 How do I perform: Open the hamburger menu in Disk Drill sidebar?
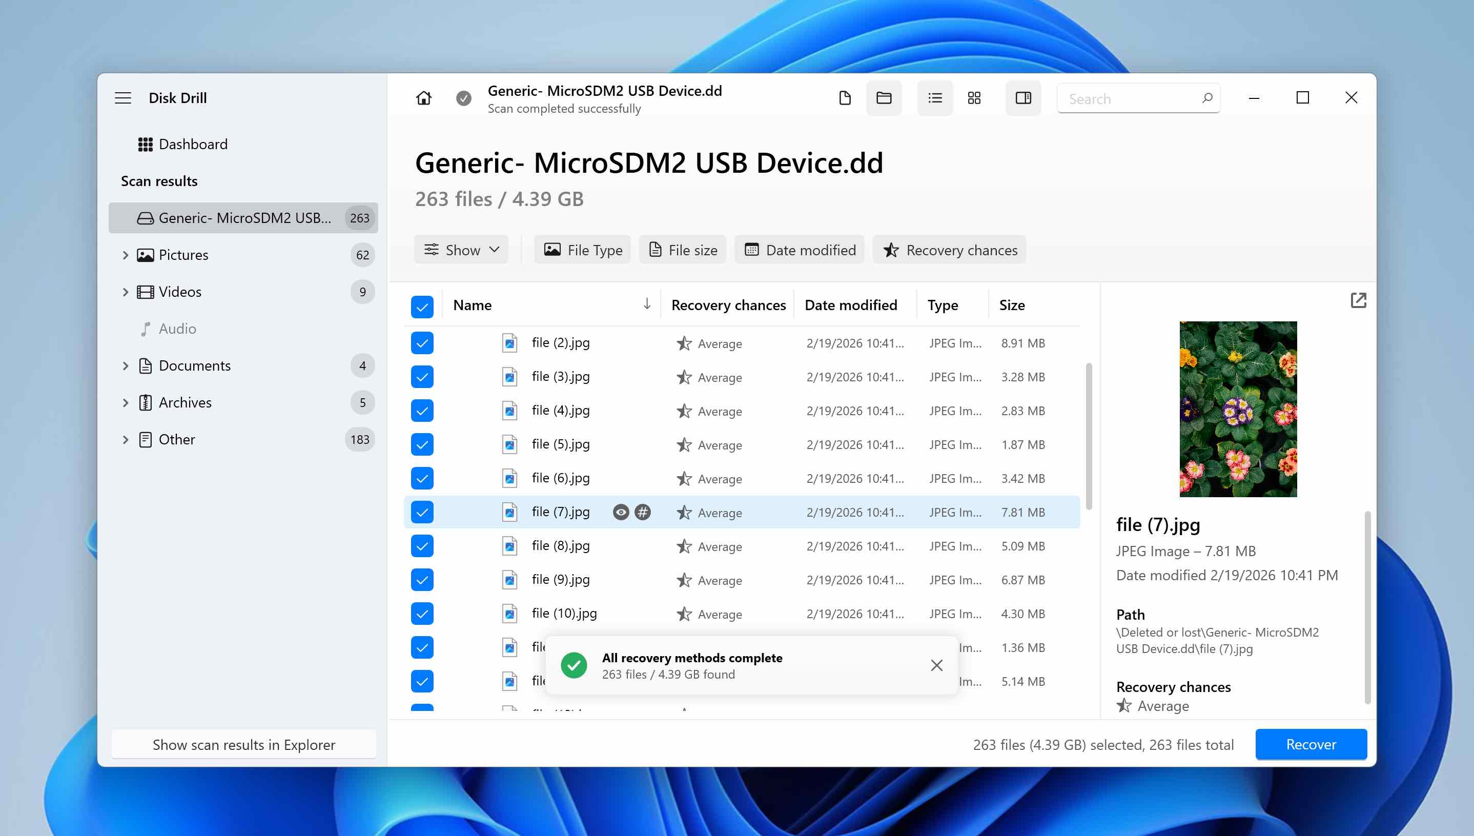[x=124, y=98]
